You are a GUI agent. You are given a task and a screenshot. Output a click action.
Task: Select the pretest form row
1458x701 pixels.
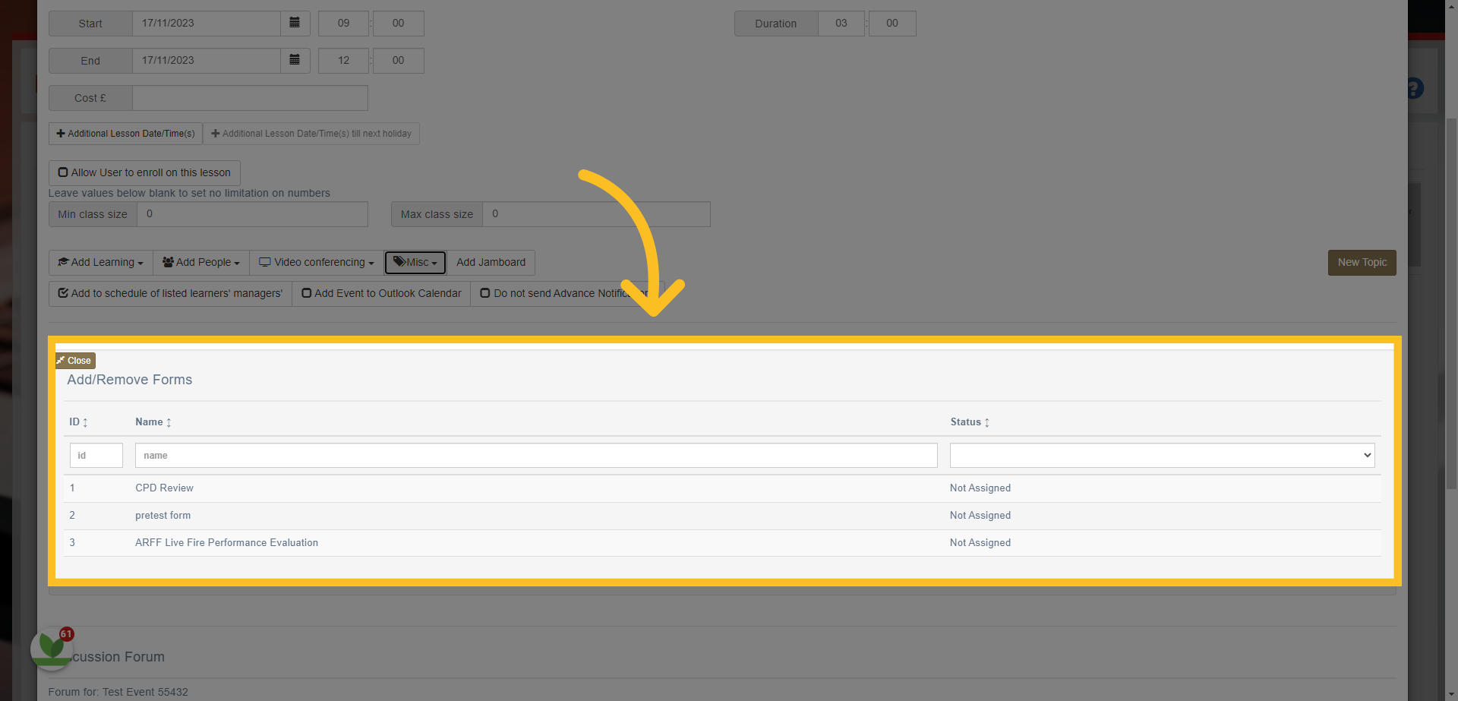pyautogui.click(x=722, y=516)
